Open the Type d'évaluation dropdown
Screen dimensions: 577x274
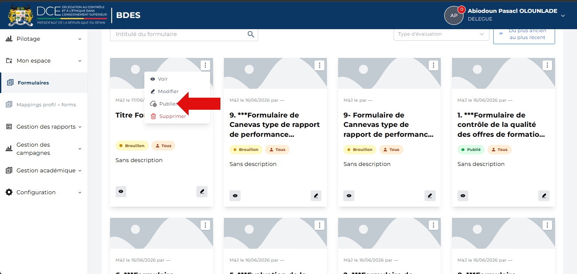click(x=441, y=34)
